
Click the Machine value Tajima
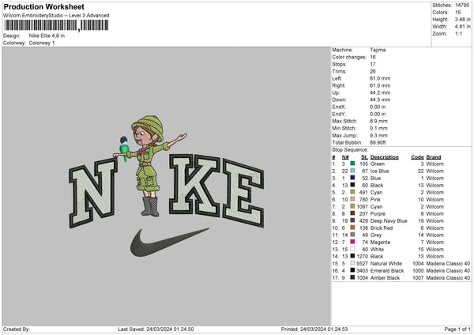pos(378,49)
